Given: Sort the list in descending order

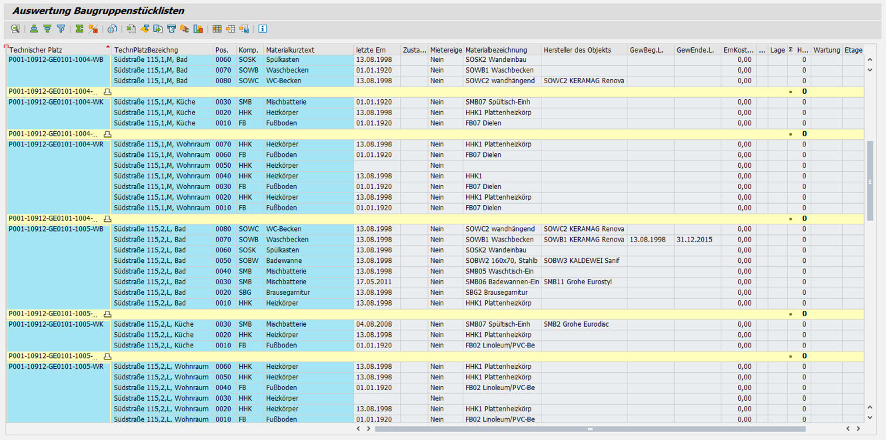Looking at the screenshot, I should tap(47, 29).
